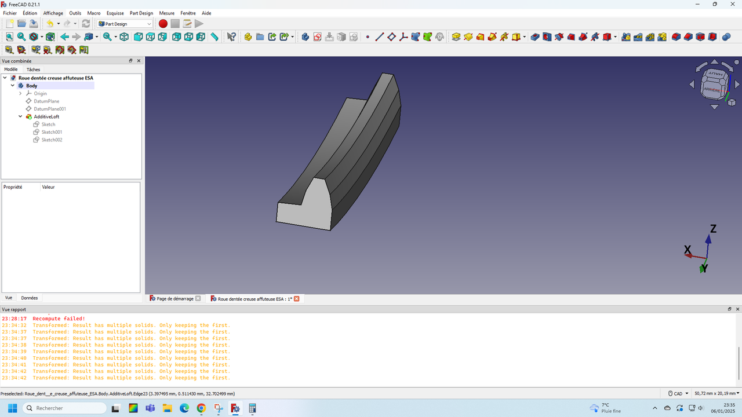The width and height of the screenshot is (742, 417).
Task: Toggle all measurements visibility
Action: tap(60, 50)
